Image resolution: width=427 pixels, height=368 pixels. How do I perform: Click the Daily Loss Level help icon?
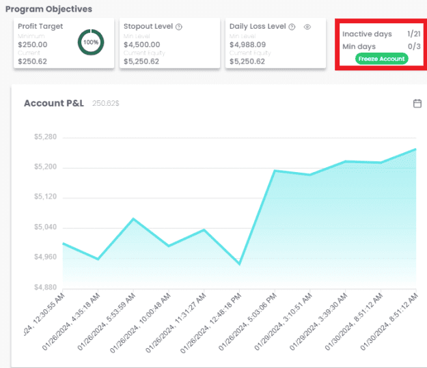[x=292, y=27]
